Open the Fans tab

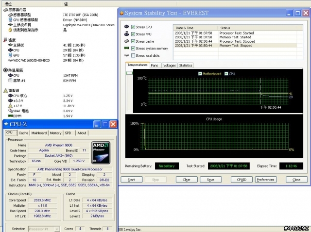tap(155, 66)
